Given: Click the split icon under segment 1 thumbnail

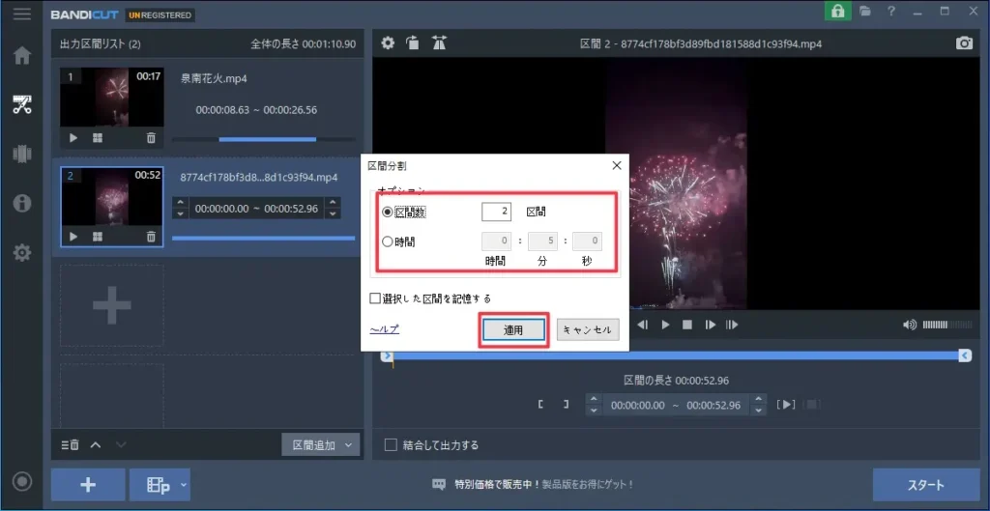Looking at the screenshot, I should pyautogui.click(x=98, y=137).
